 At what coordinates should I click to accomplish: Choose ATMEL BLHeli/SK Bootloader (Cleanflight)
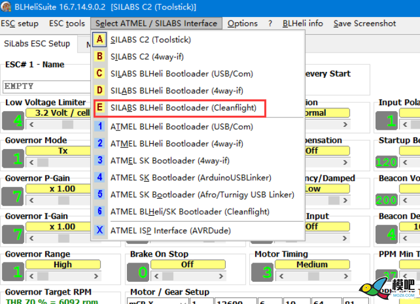point(198,212)
